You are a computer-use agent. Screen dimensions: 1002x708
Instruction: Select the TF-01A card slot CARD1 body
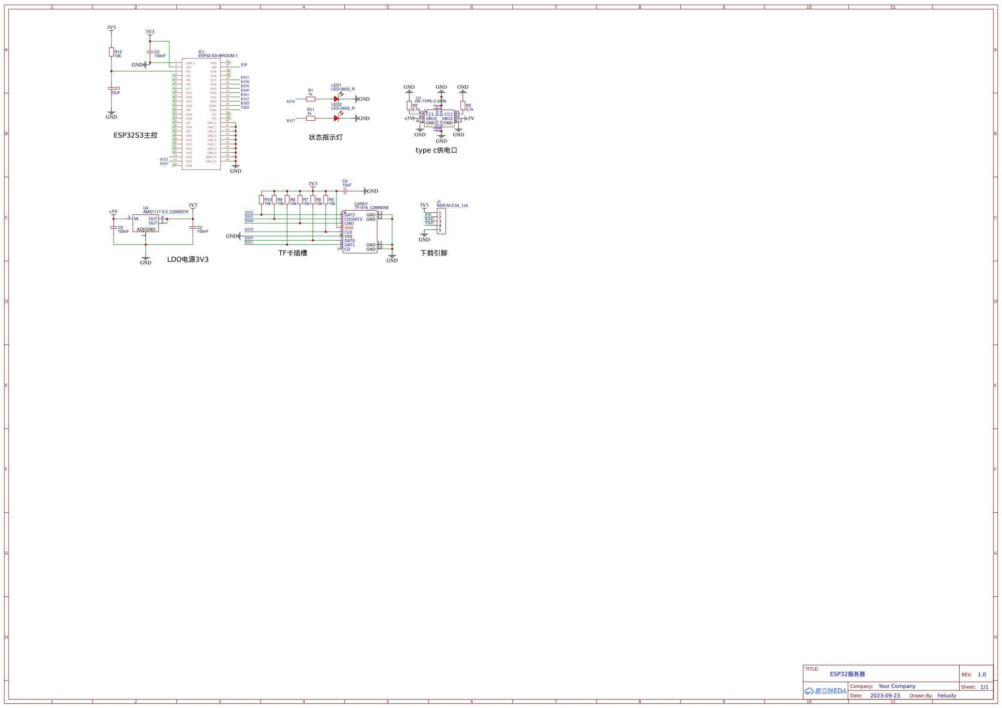(x=360, y=232)
